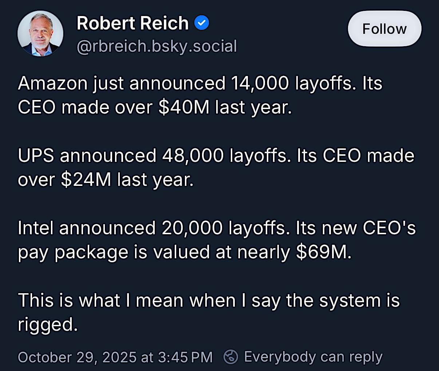Image resolution: width=439 pixels, height=371 pixels.
Task: Click the "Everybody can reply" label
Action: 313,357
